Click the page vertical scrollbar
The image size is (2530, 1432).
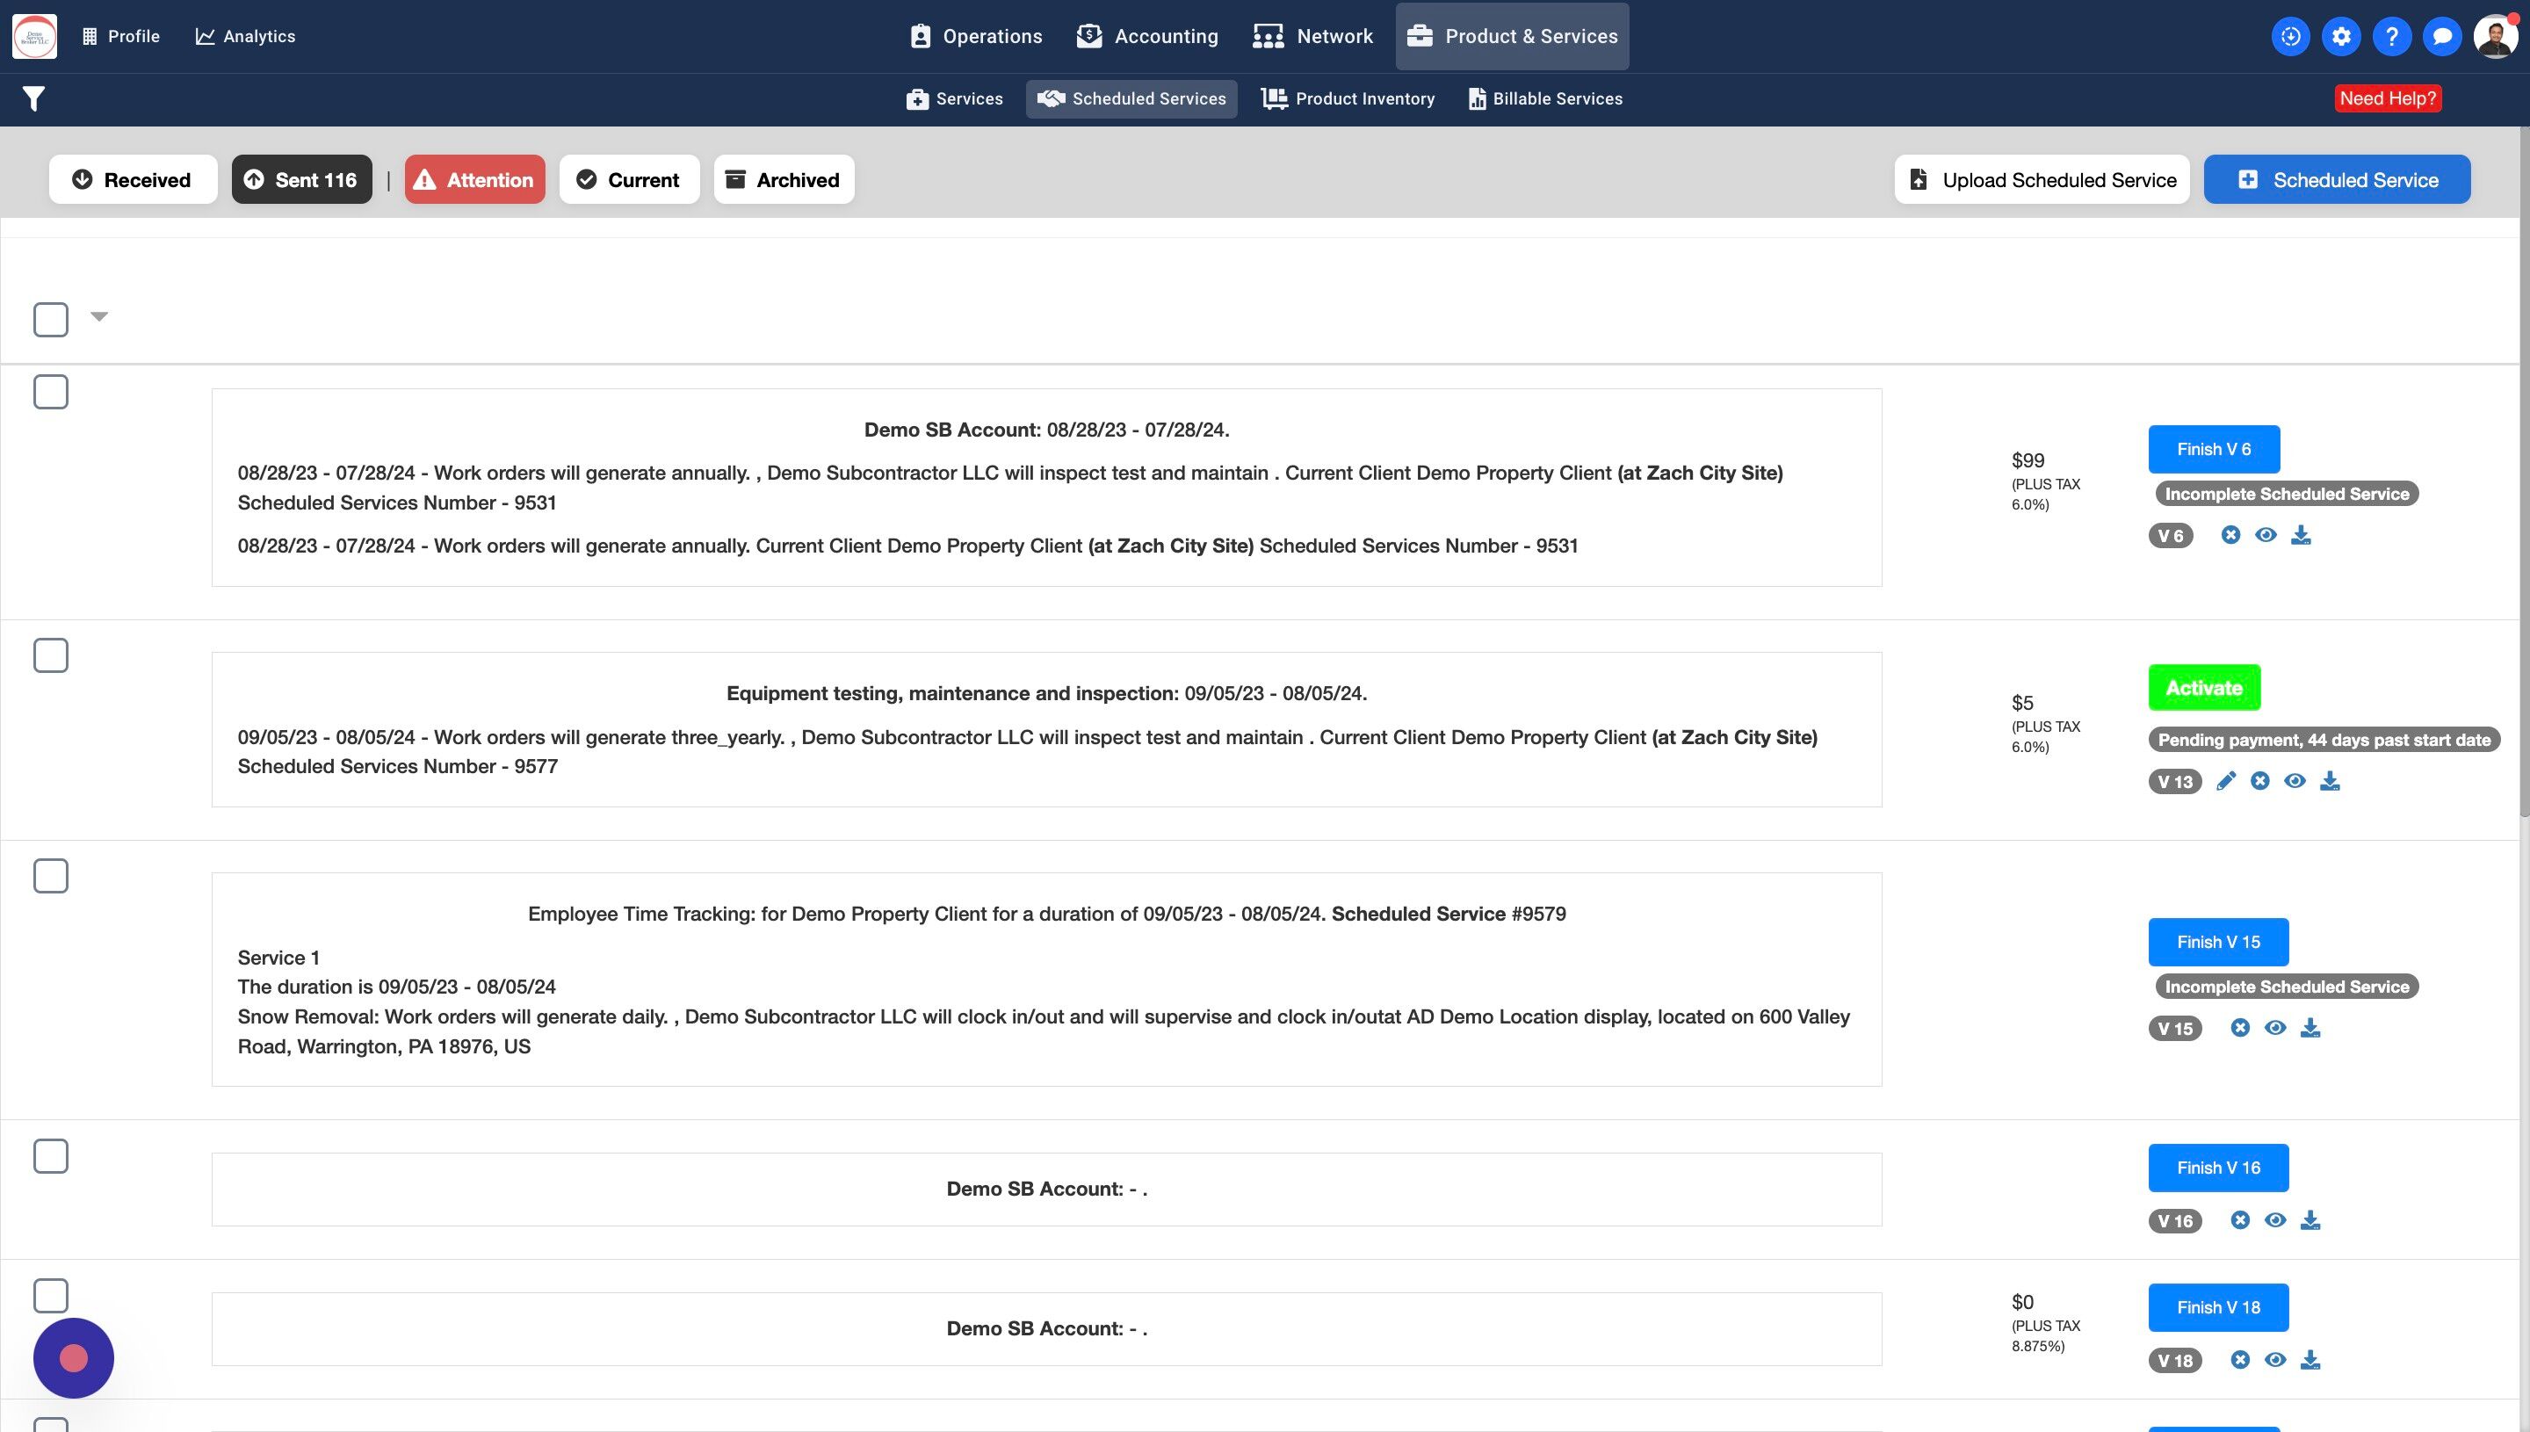(x=2523, y=472)
